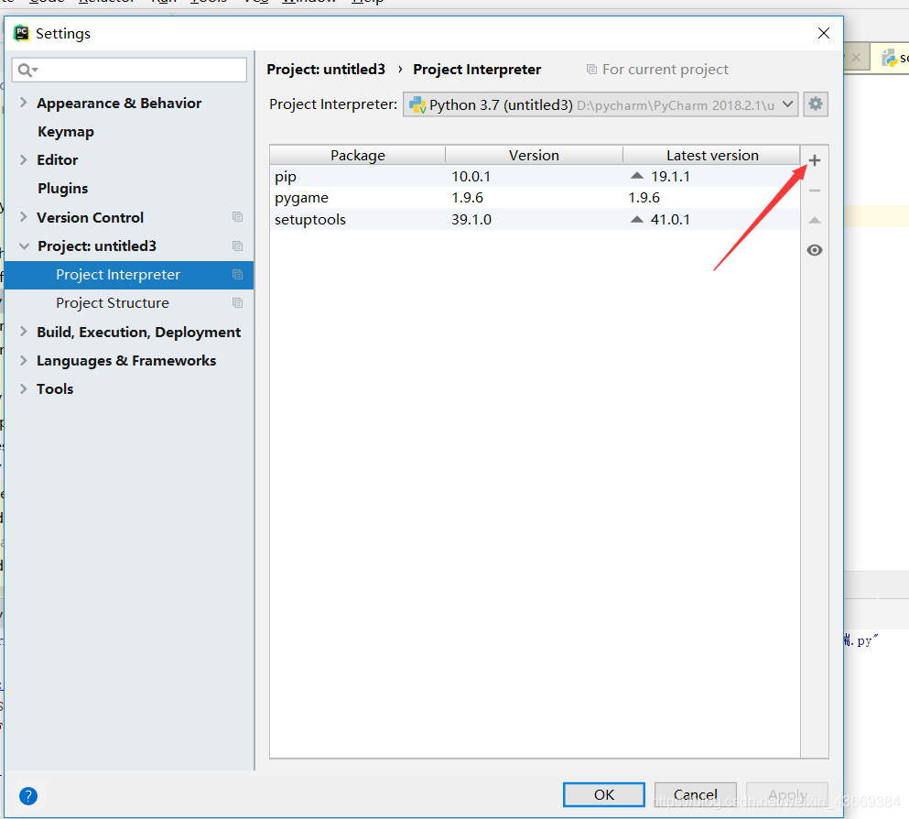The height and width of the screenshot is (819, 909).
Task: Click copy icon beside Version Control
Action: point(238,217)
